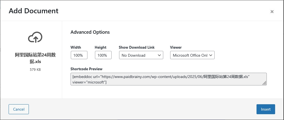The image size is (284, 120).
Task: Insert the document with the Insert button
Action: coord(266,109)
